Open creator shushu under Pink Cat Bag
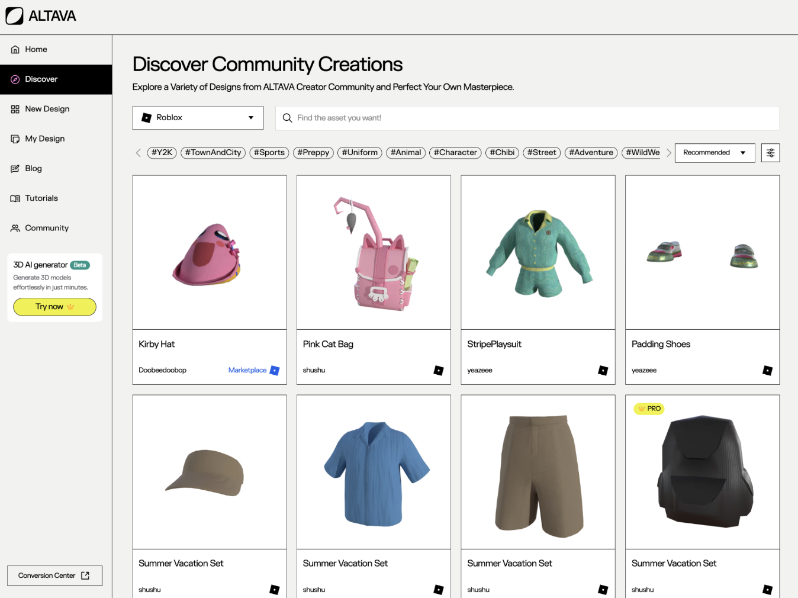This screenshot has width=798, height=598. (x=314, y=371)
